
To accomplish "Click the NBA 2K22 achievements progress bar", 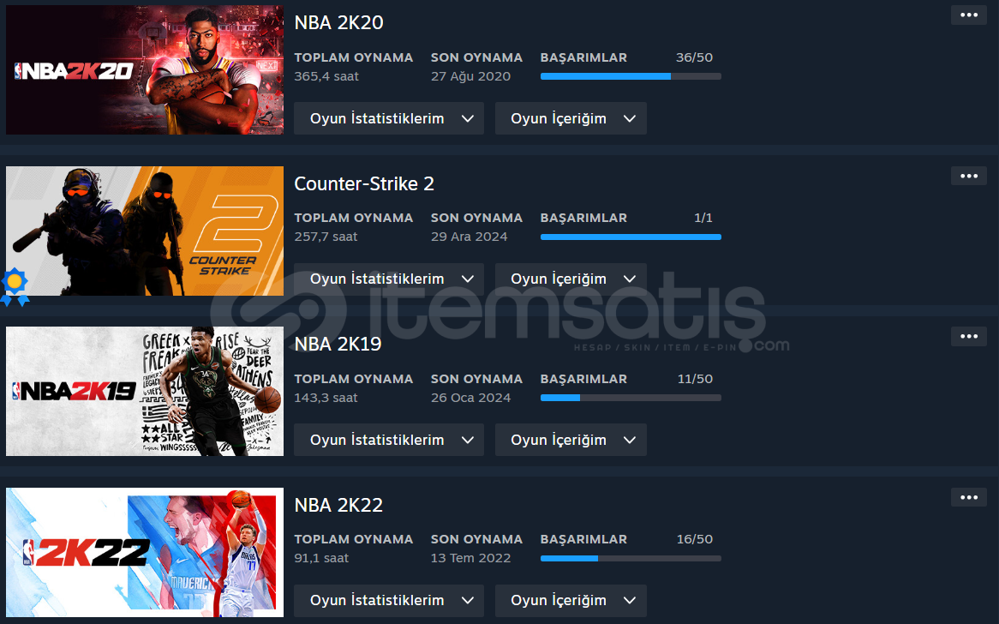I will (631, 558).
